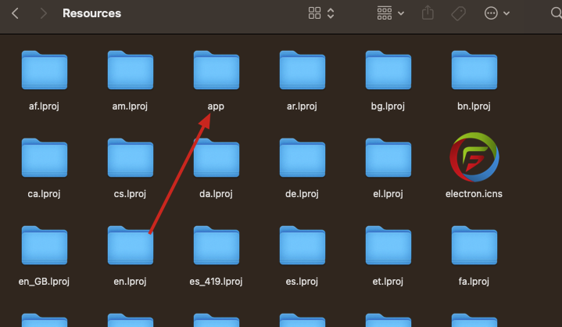
Task: Click the 'ca.lproj' name label
Action: 44,194
